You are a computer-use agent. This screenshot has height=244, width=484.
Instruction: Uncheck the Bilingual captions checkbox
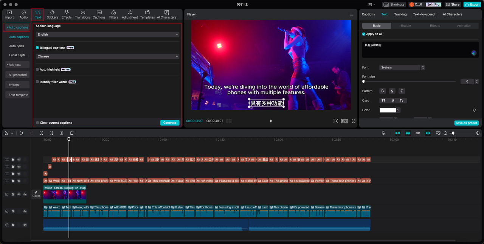pyautogui.click(x=37, y=48)
